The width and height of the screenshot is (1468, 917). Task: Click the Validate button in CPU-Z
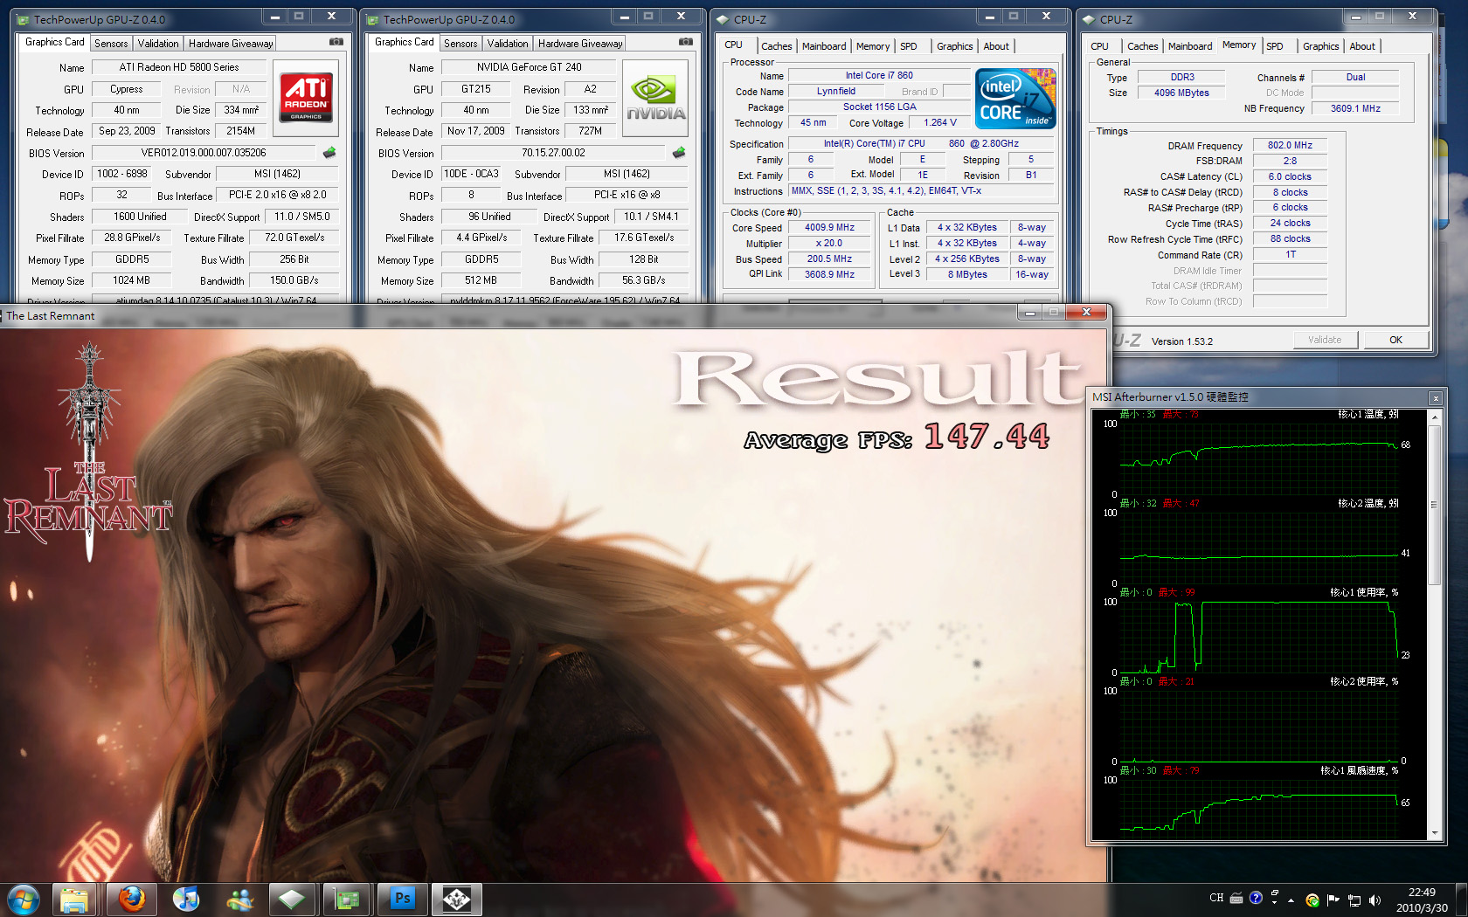coord(1325,340)
